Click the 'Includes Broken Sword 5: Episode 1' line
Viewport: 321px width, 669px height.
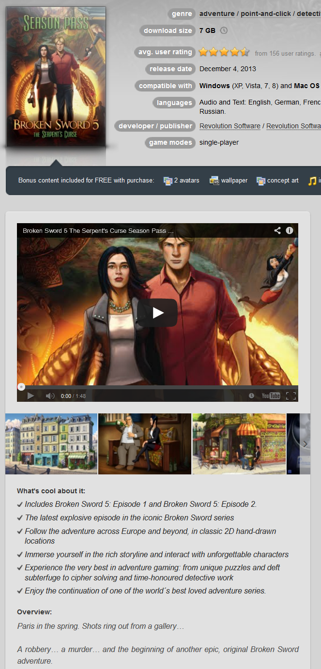pos(141,504)
